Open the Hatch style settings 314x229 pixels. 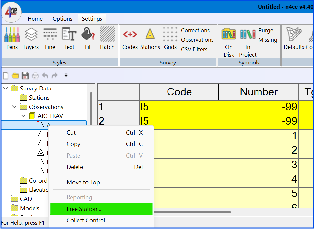(107, 38)
